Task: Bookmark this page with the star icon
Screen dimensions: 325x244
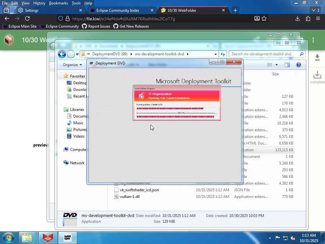Action: (x=264, y=18)
